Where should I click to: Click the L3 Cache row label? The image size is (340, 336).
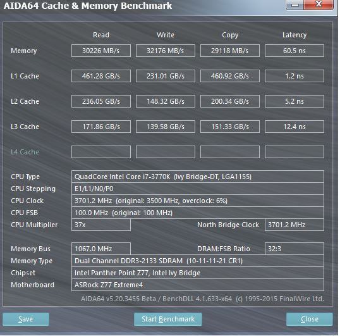25,127
